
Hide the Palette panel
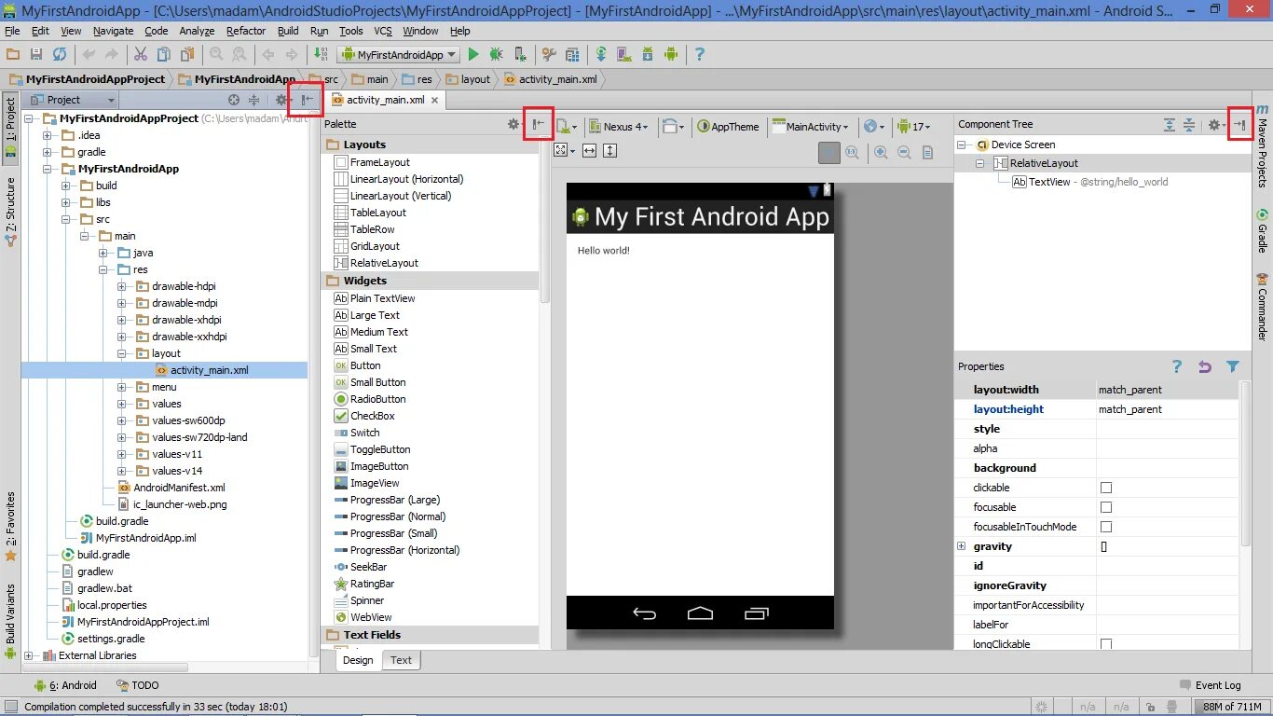point(538,124)
